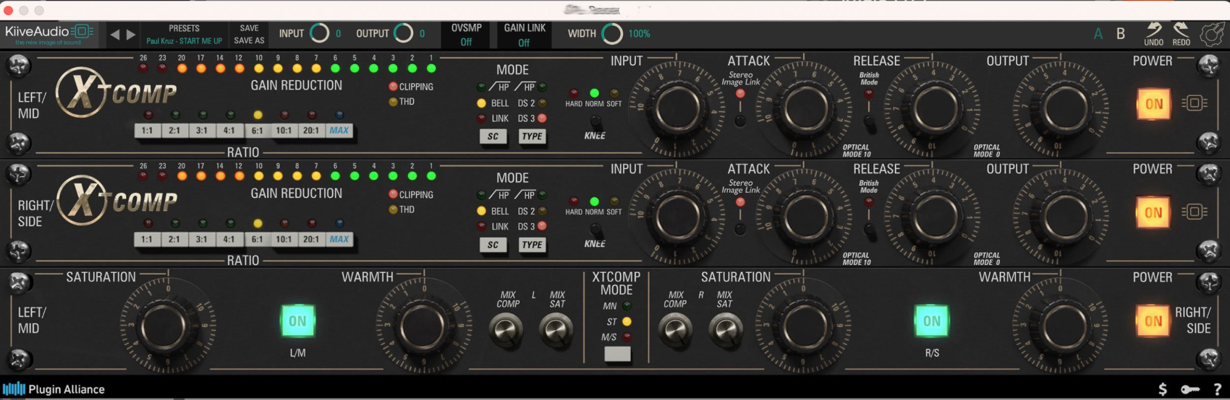The width and height of the screenshot is (1230, 400).
Task: Switch to the A state
Action: (x=1098, y=34)
